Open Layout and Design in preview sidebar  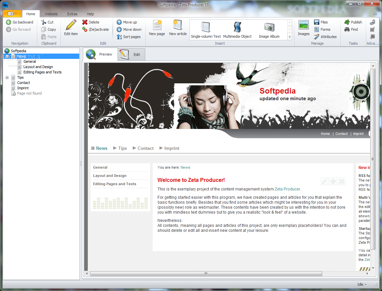pyautogui.click(x=110, y=176)
